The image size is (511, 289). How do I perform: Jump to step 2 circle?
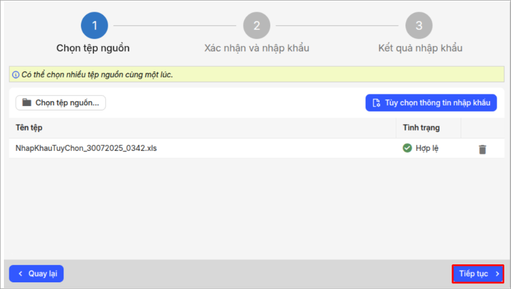pos(257,26)
